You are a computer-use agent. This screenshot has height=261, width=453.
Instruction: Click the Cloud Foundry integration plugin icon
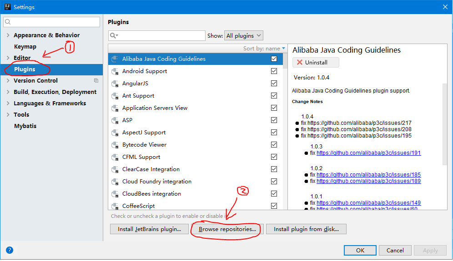(x=115, y=182)
